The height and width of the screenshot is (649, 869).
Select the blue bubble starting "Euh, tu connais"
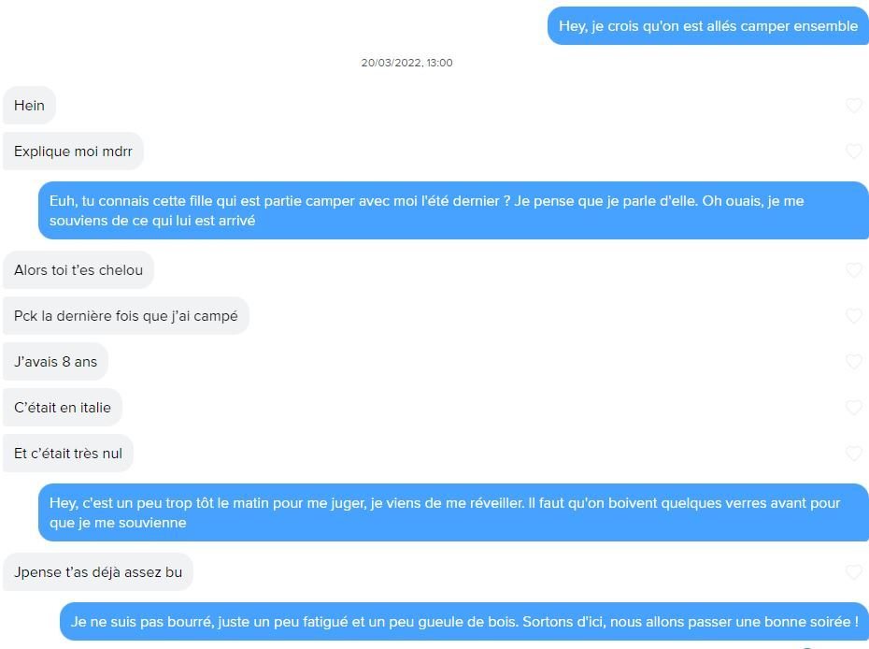tap(453, 210)
